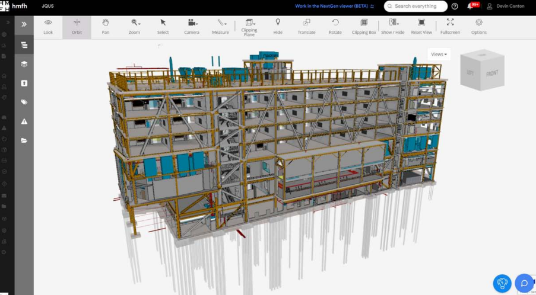
Task: Pick the Select arrow tool
Action: [x=163, y=27]
